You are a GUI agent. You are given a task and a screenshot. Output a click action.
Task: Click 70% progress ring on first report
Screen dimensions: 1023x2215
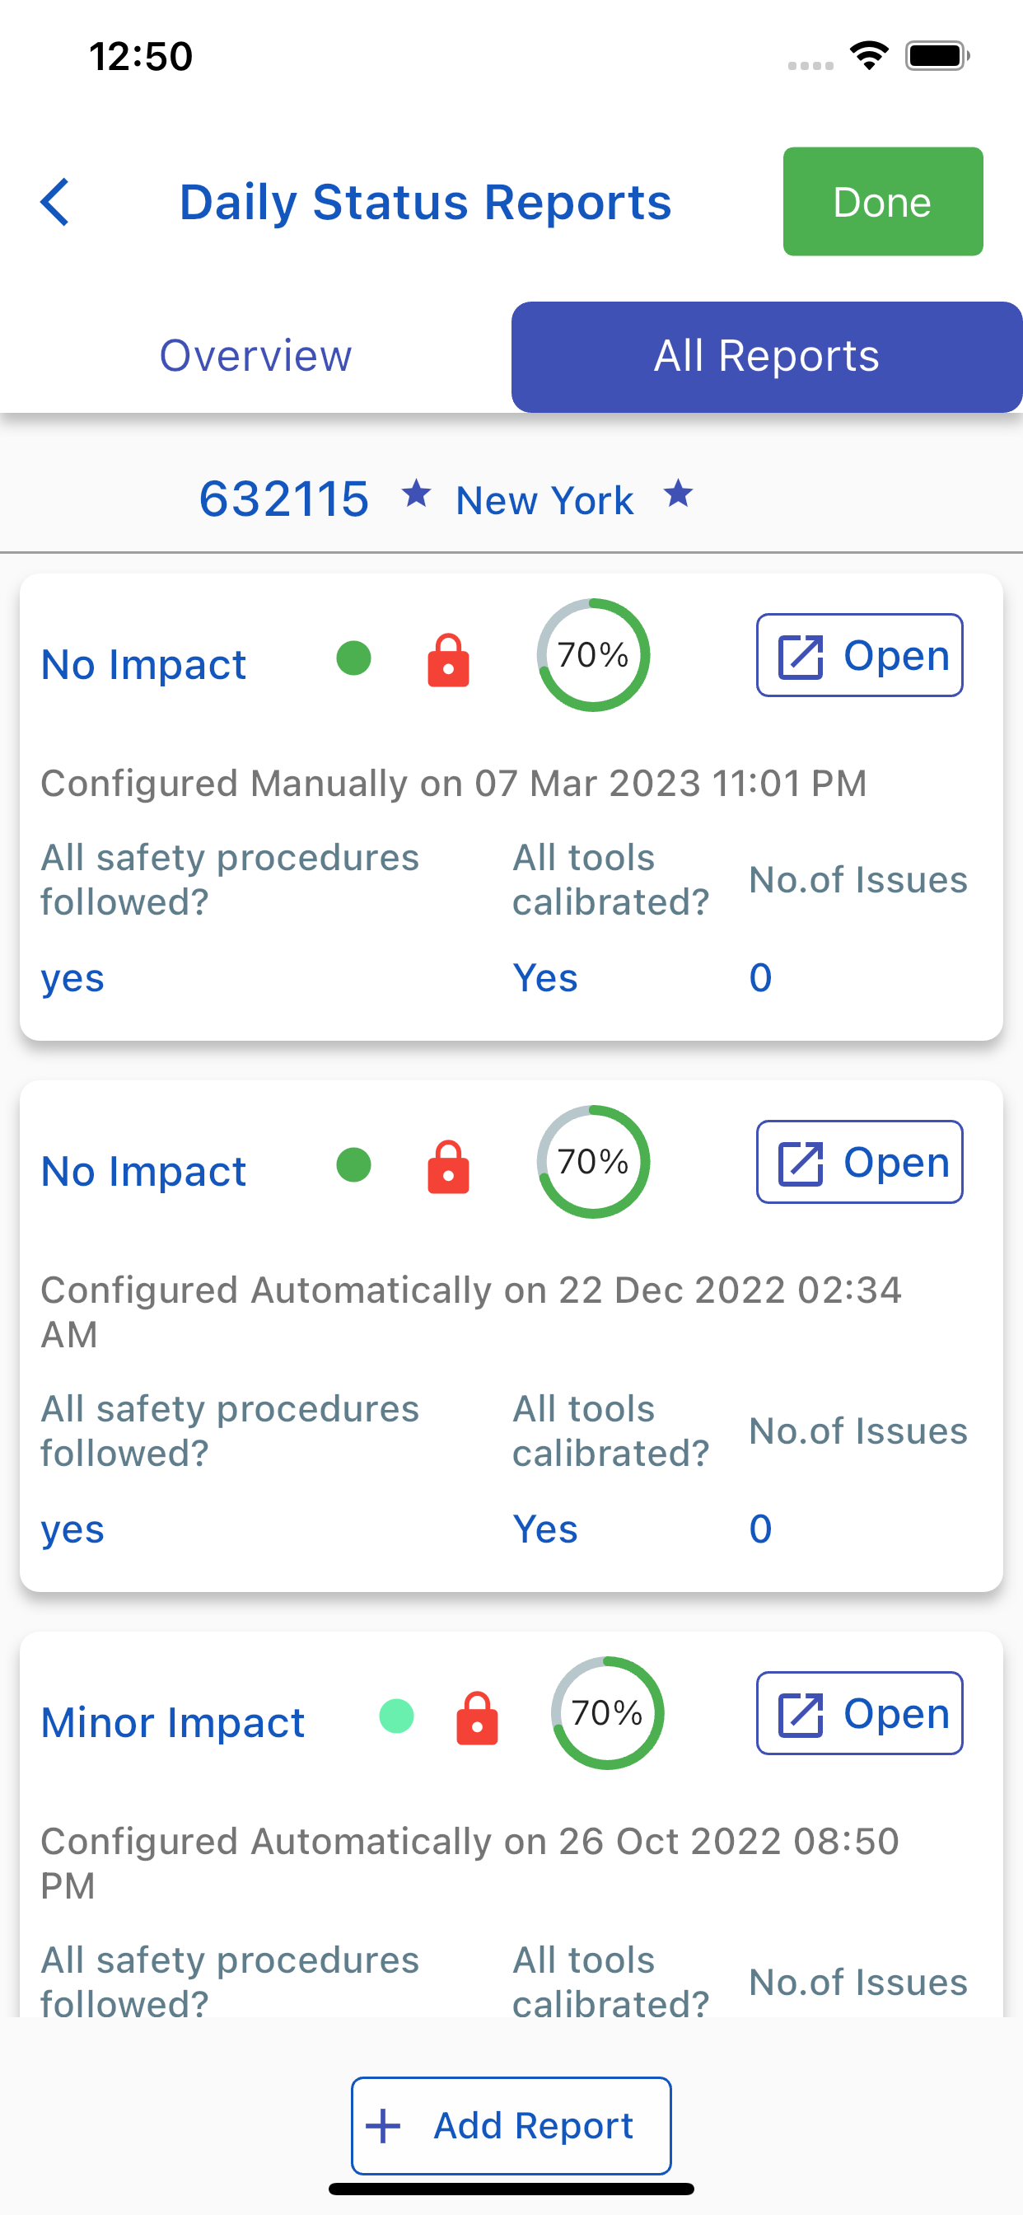(593, 655)
